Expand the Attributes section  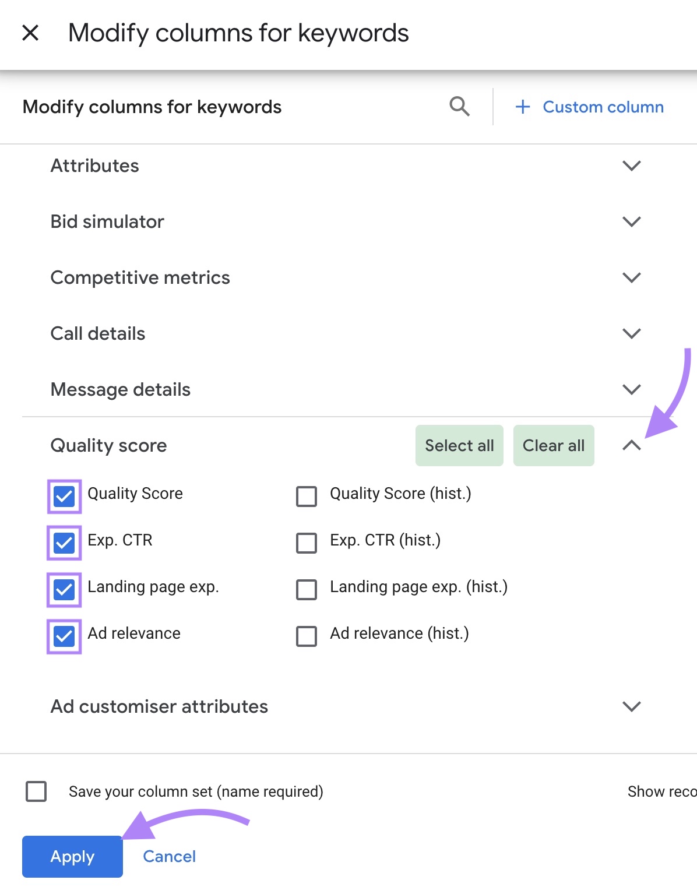pyautogui.click(x=631, y=166)
